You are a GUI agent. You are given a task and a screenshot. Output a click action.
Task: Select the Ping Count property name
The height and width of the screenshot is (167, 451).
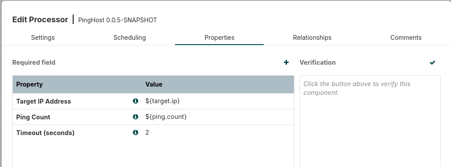point(33,117)
